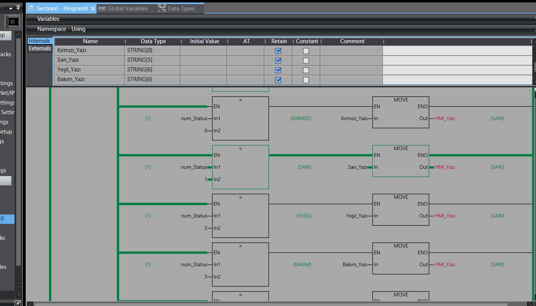Viewport: 536px width, 306px height.
Task: Switch to the Data Types tab
Action: tap(177, 9)
